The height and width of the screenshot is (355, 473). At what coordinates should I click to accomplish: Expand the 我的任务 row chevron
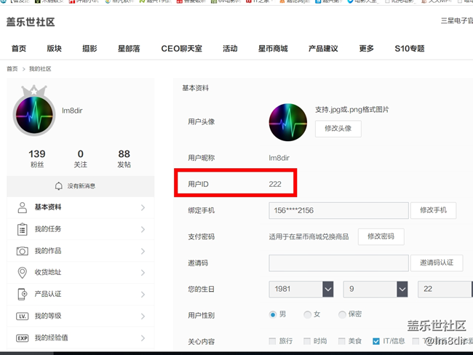pos(143,230)
